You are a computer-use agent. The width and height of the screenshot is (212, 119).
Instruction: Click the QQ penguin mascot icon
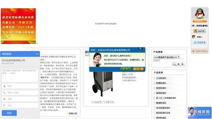[200, 13]
